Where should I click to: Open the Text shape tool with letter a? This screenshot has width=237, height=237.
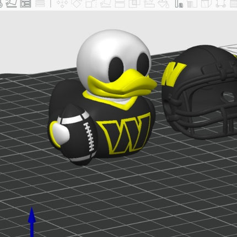(x=179, y=3)
